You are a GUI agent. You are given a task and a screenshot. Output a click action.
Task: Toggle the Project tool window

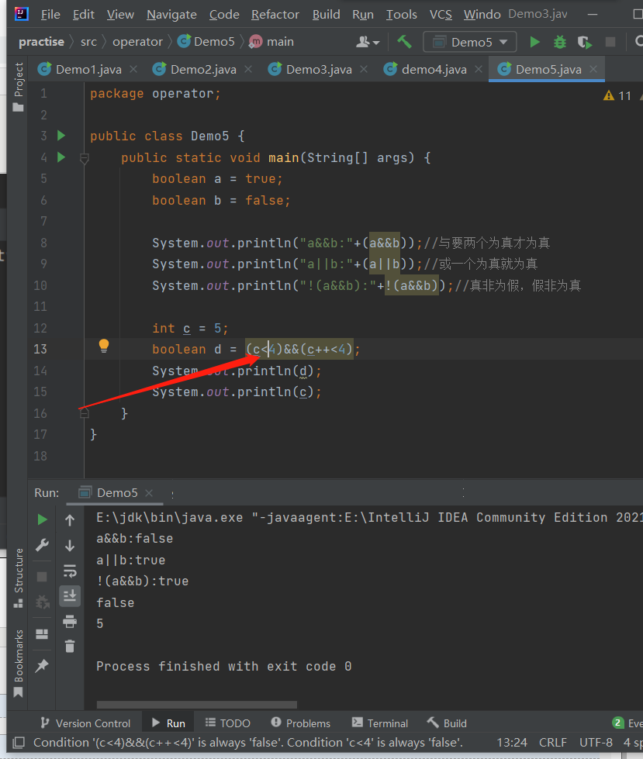[19, 87]
